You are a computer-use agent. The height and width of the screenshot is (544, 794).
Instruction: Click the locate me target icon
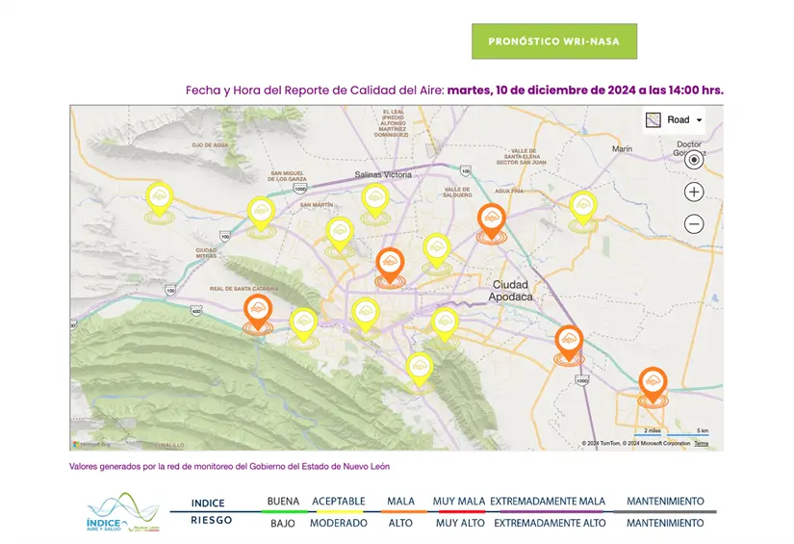pyautogui.click(x=694, y=160)
